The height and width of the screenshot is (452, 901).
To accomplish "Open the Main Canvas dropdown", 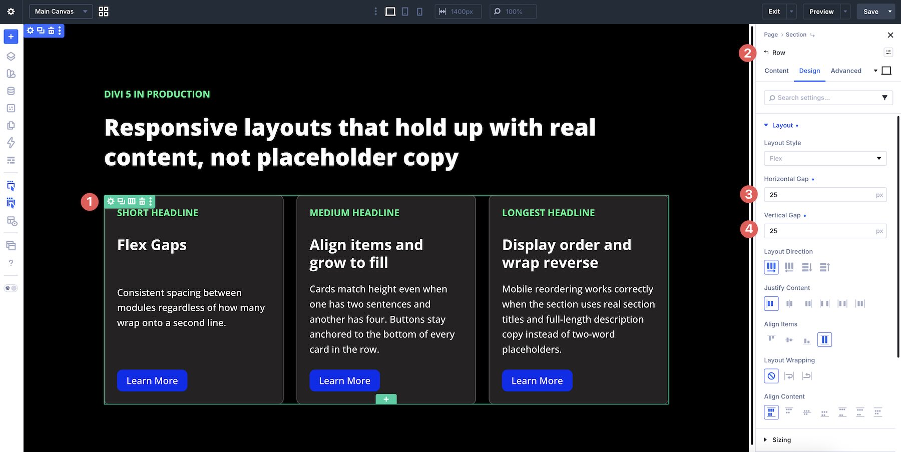I will coord(61,12).
